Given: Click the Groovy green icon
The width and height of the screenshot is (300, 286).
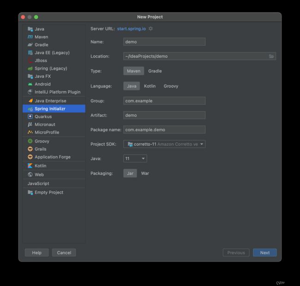Looking at the screenshot, I should pyautogui.click(x=30, y=141).
